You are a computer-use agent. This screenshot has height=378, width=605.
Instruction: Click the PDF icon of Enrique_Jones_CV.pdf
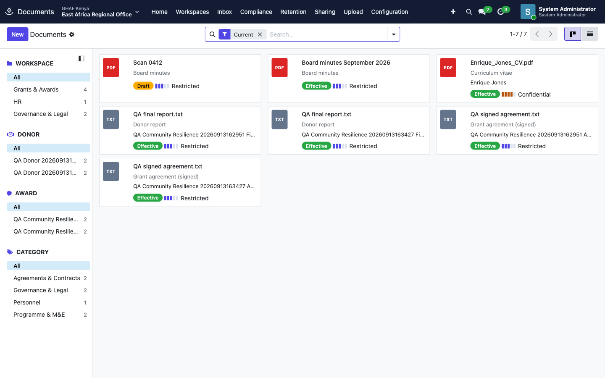tap(448, 68)
